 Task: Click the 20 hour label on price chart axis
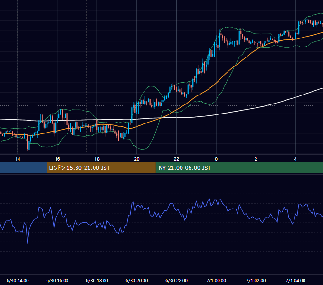(x=137, y=159)
